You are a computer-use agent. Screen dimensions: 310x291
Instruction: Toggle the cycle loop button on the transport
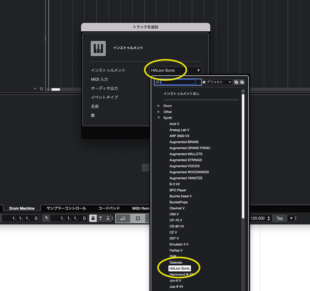click(123, 218)
